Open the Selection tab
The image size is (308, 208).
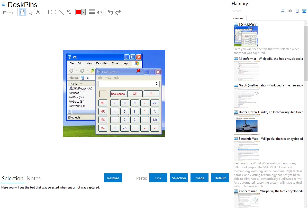point(13,179)
